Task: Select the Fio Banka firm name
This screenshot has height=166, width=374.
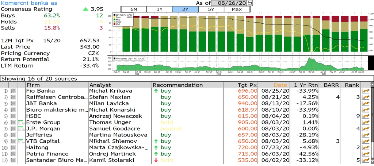Action: click(x=40, y=91)
